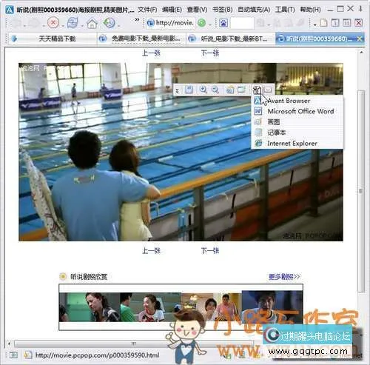
Task: Focus the search input box
Action: [x=242, y=23]
